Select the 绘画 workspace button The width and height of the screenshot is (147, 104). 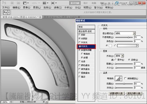[x=94, y=3]
